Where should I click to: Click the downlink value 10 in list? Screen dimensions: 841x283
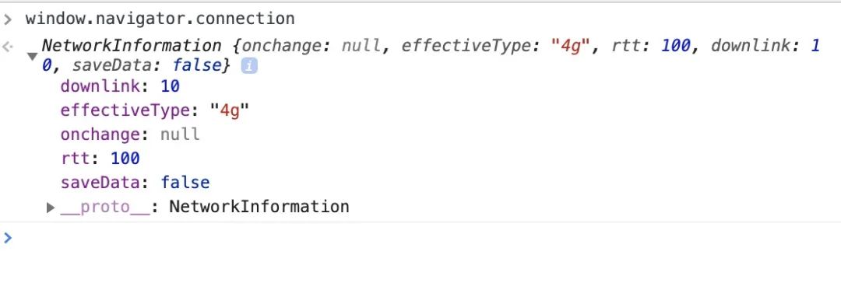coord(170,86)
